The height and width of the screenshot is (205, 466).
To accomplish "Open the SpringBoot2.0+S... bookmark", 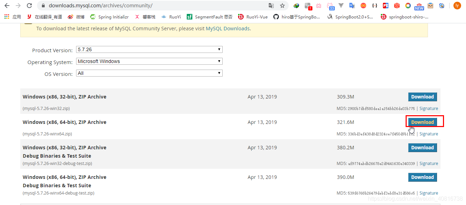I will 350,17.
